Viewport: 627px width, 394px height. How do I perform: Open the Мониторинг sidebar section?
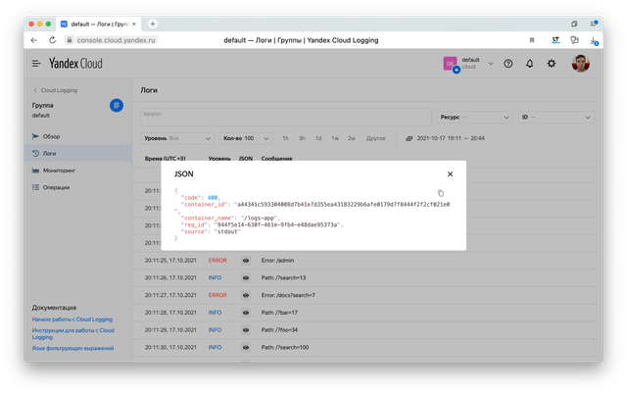pos(61,170)
